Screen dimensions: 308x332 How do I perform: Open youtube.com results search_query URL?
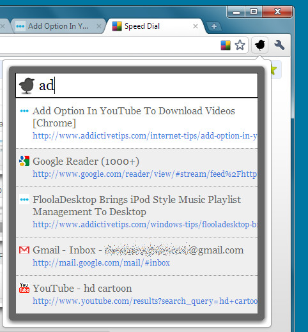(145, 301)
